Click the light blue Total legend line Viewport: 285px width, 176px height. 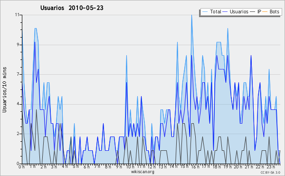tap(205, 12)
